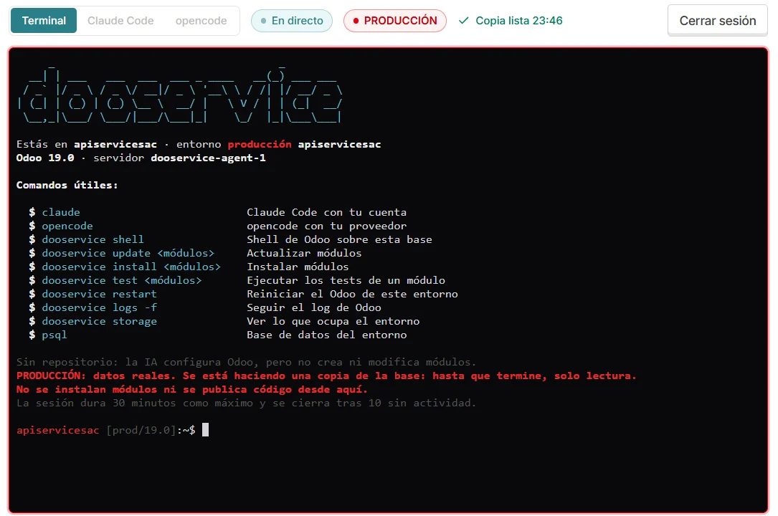
Task: Click the 'dooservice install <módulos>' command
Action: pos(131,267)
